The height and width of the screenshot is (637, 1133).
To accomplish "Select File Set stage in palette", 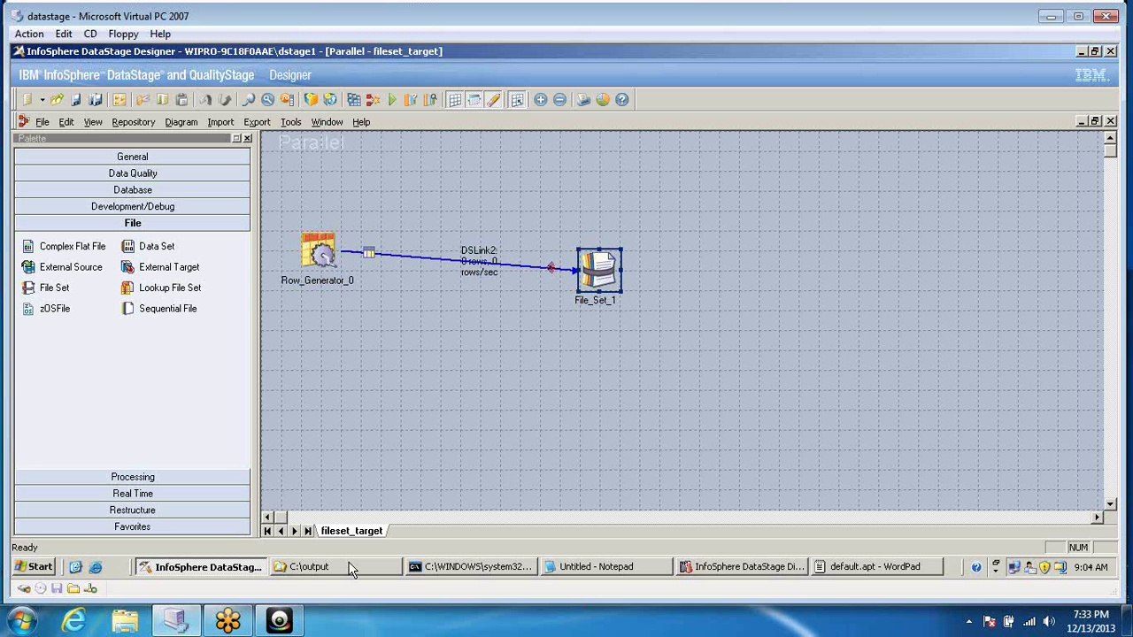I will pyautogui.click(x=45, y=288).
